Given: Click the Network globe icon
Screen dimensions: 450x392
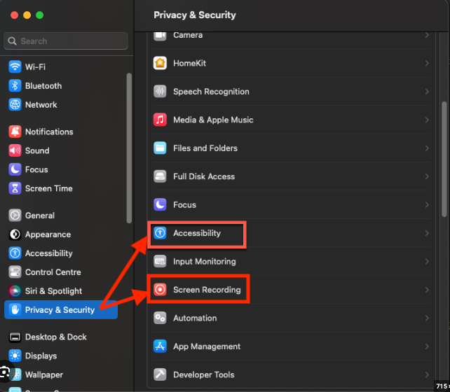Looking at the screenshot, I should [15, 104].
